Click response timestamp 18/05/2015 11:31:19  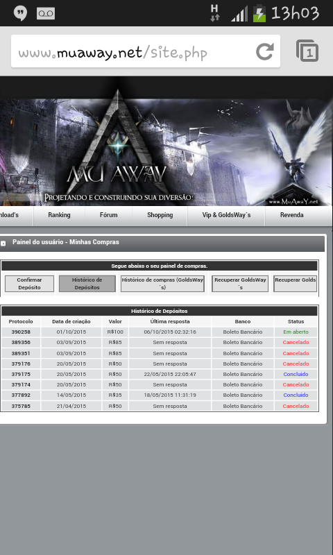(170, 395)
